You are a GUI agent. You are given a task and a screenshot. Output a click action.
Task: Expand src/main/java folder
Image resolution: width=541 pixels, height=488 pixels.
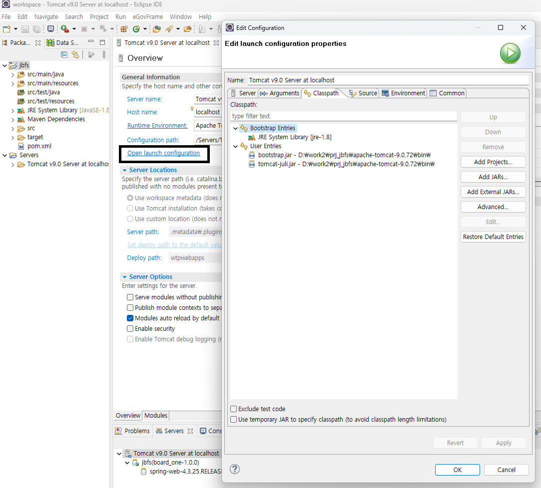tap(13, 74)
